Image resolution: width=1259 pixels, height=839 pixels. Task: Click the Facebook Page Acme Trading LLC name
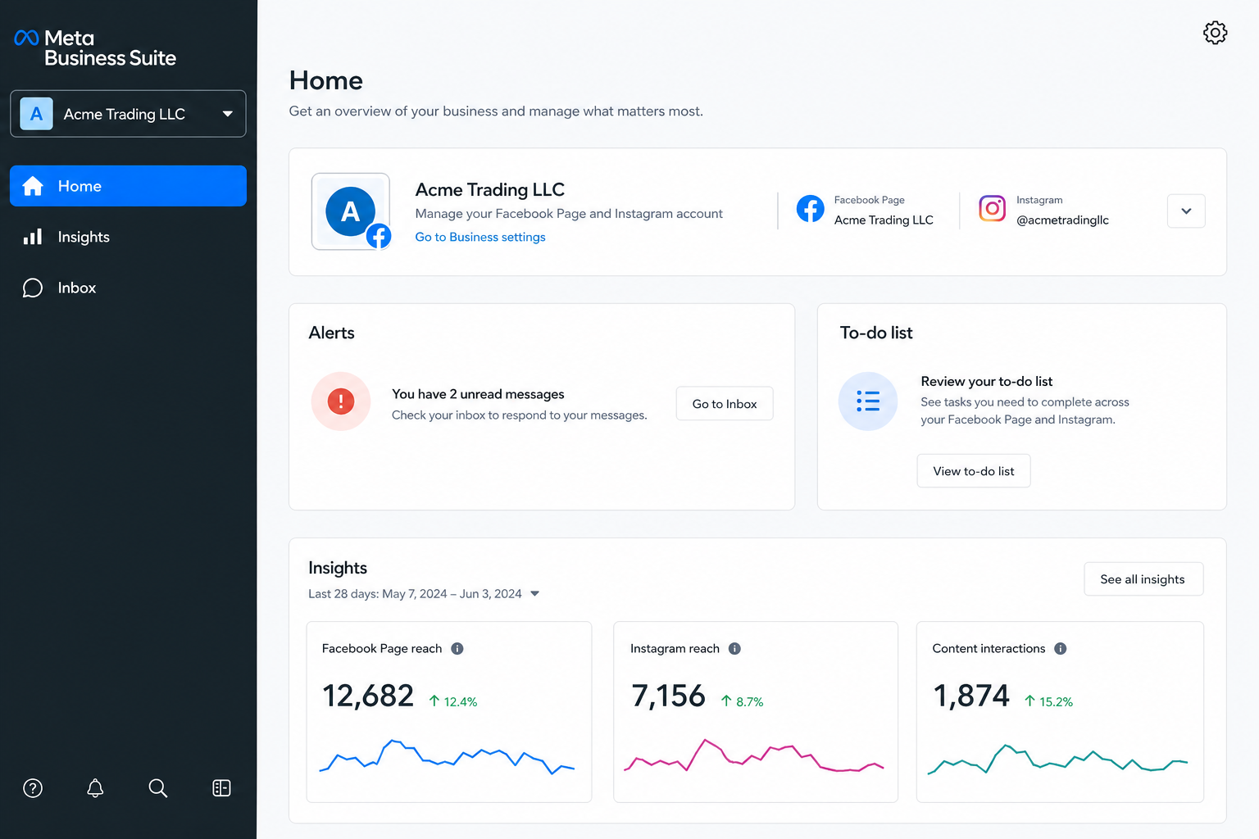[x=884, y=220]
